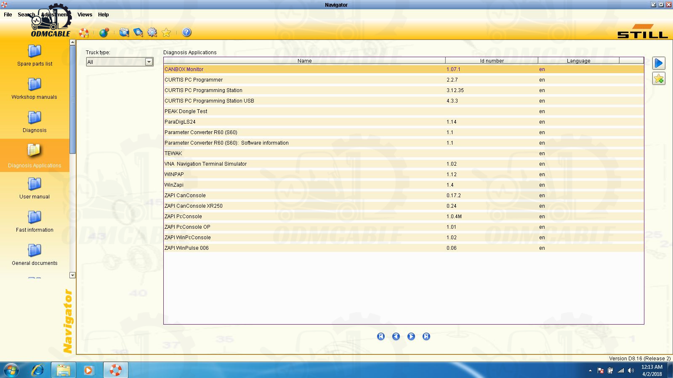Show hidden tray icons arrow
This screenshot has width=673, height=378.
[x=590, y=370]
